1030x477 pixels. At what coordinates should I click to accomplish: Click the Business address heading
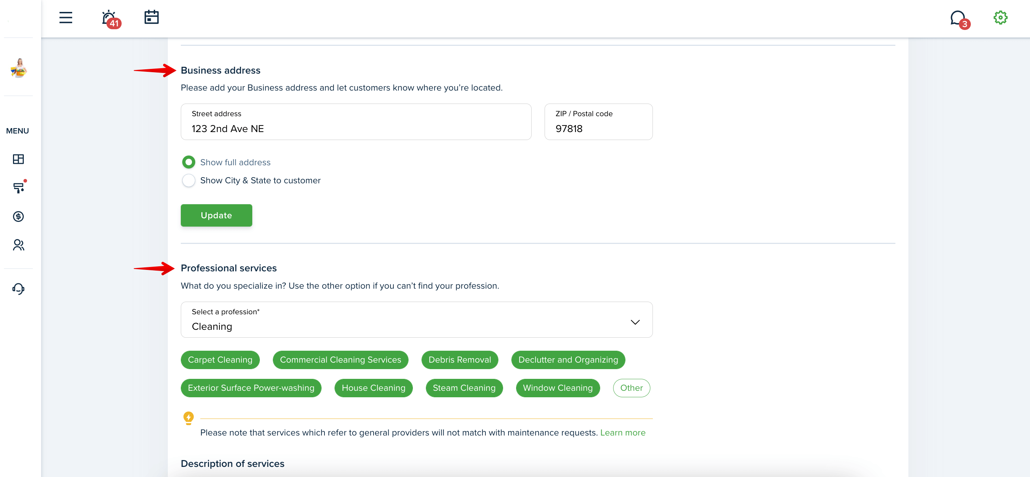pos(220,70)
